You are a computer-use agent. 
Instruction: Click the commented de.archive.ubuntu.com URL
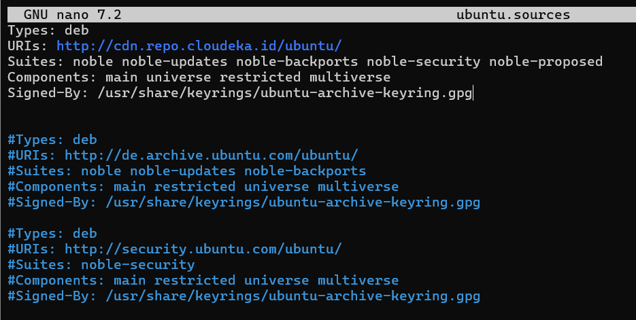pos(212,155)
